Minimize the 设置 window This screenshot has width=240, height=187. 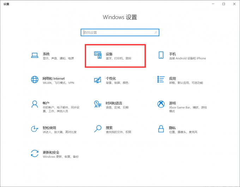pyautogui.click(x=213, y=4)
